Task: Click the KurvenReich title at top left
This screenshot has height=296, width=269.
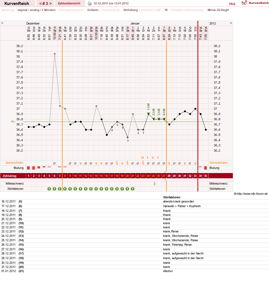Action: point(17,4)
